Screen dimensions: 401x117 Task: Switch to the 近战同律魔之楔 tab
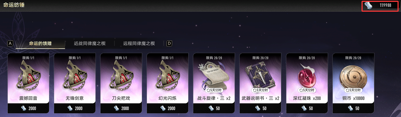pyautogui.click(x=90, y=44)
